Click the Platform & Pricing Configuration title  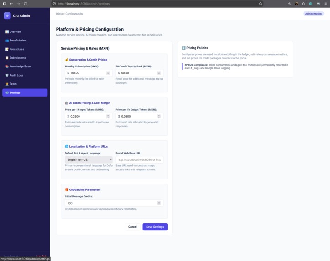(x=90, y=29)
